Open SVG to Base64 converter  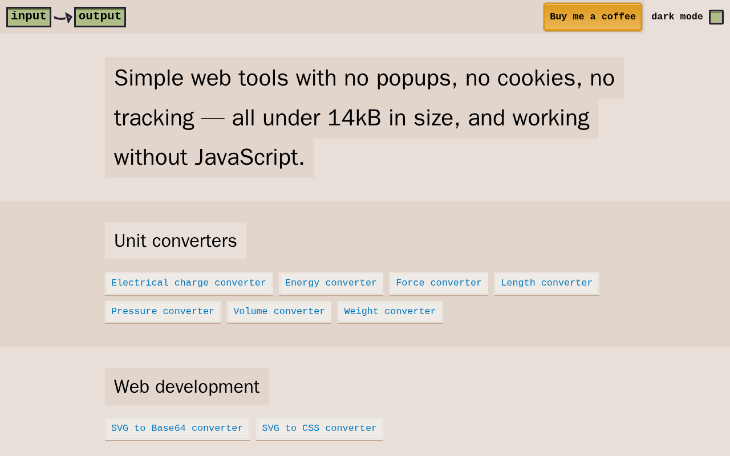[x=177, y=429]
